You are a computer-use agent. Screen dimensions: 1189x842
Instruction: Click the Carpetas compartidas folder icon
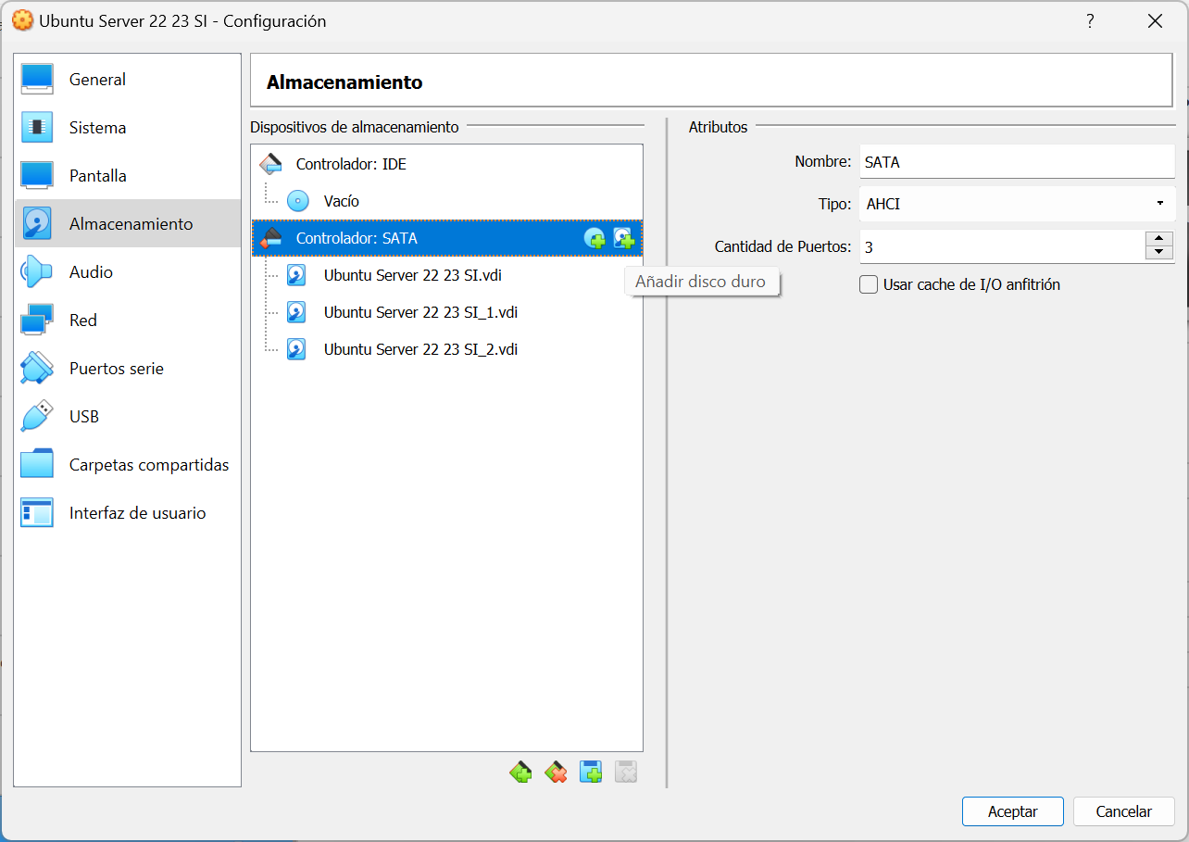coord(37,465)
